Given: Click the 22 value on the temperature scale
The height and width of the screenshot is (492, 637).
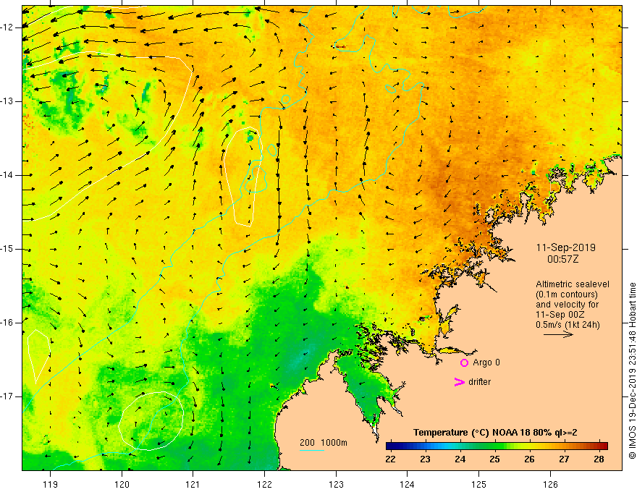Looking at the screenshot, I should 390,459.
